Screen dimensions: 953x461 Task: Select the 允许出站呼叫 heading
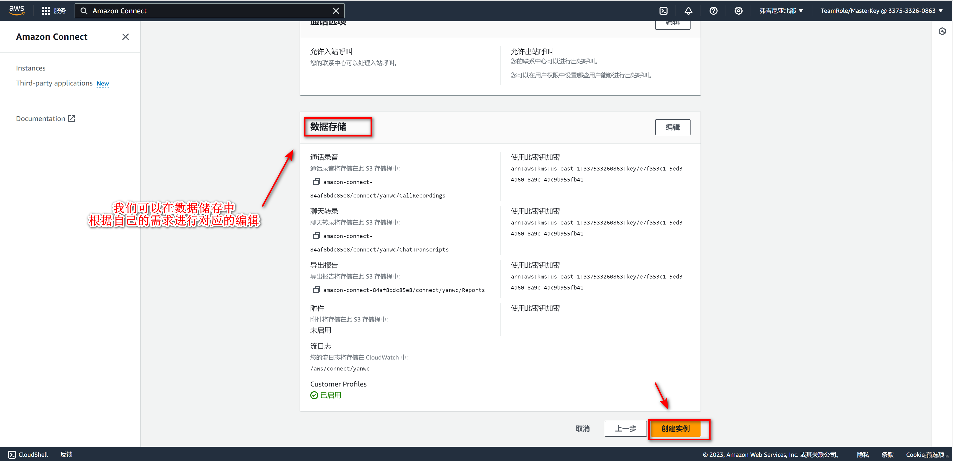tap(532, 51)
